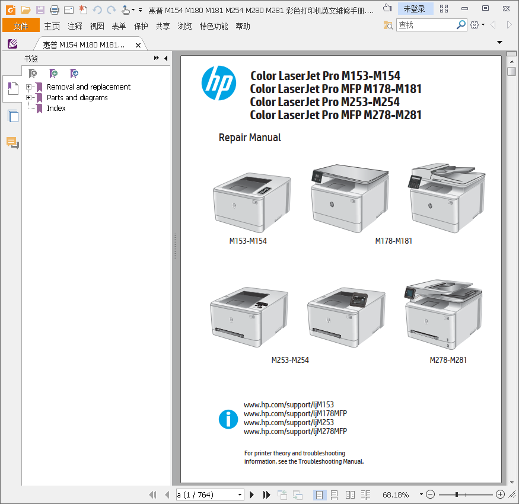The width and height of the screenshot is (519, 504).
Task: Switch to the 主页 ribbon tab
Action: point(52,26)
